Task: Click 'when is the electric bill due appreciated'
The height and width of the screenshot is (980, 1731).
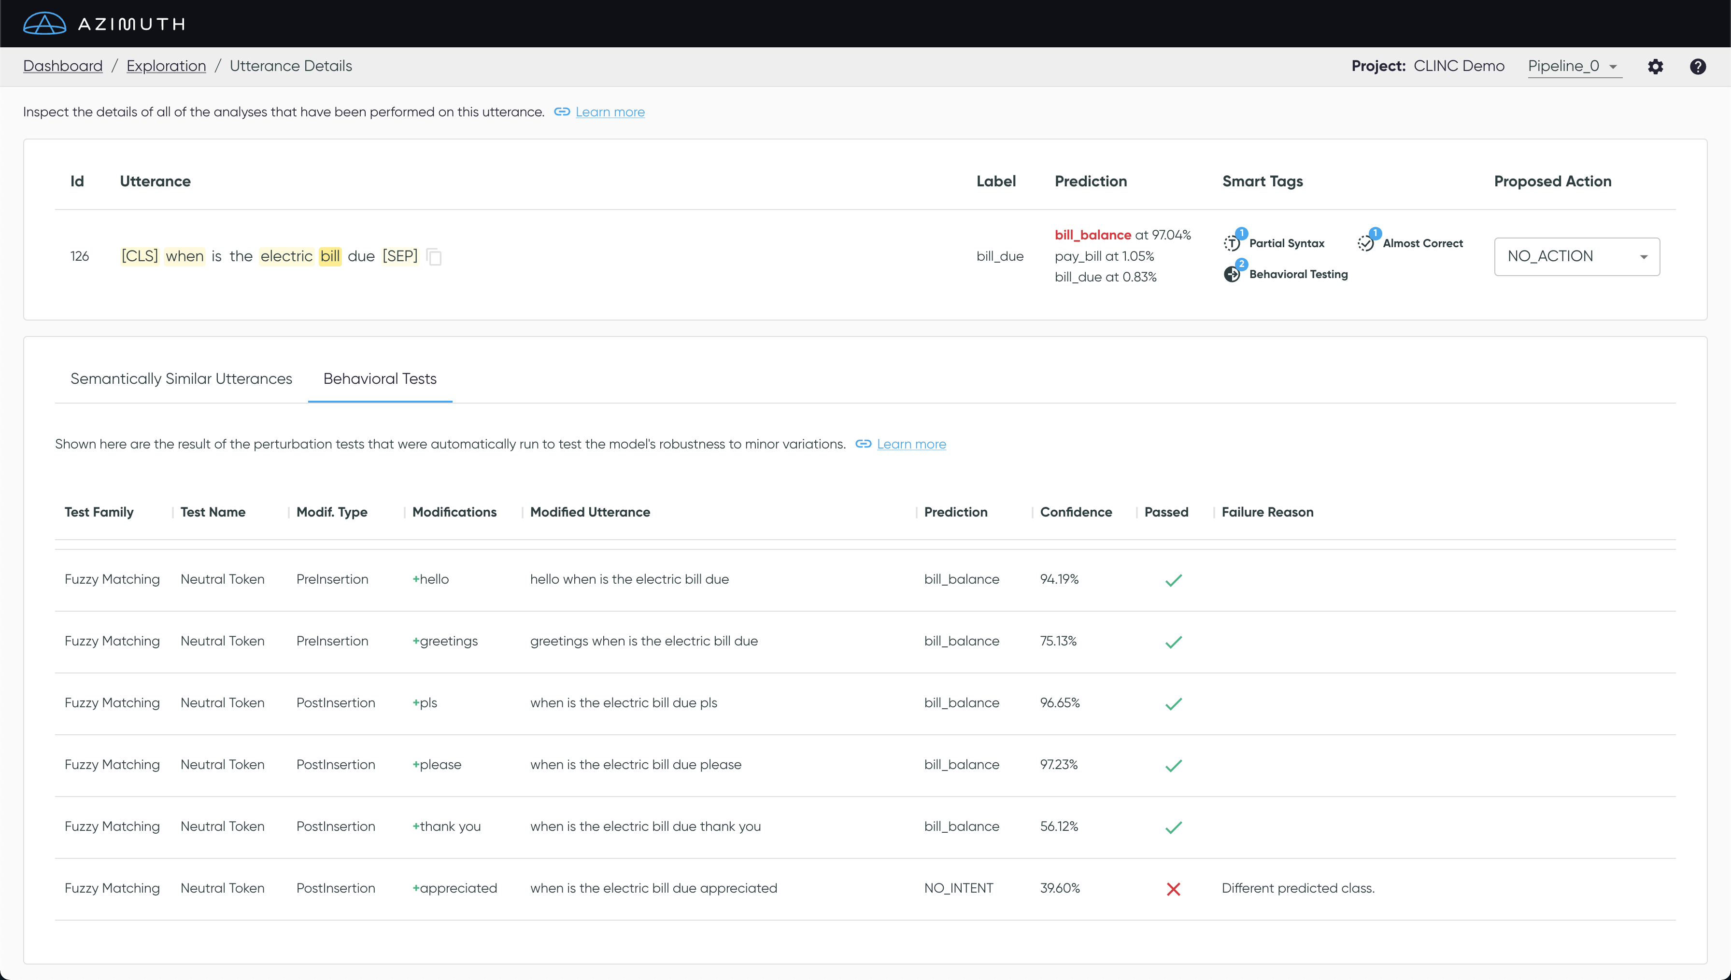Action: 654,888
